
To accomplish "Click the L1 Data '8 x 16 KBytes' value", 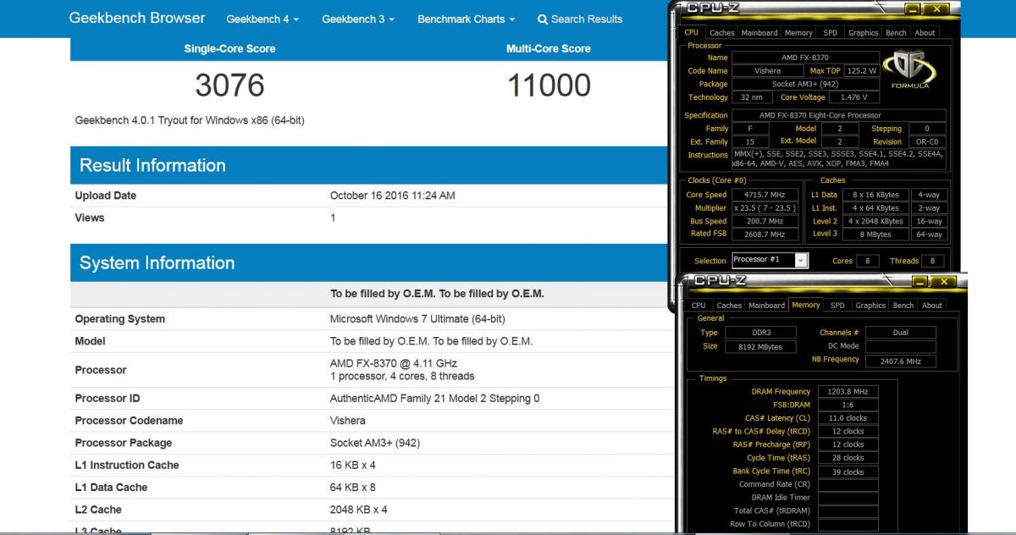I will pos(877,195).
